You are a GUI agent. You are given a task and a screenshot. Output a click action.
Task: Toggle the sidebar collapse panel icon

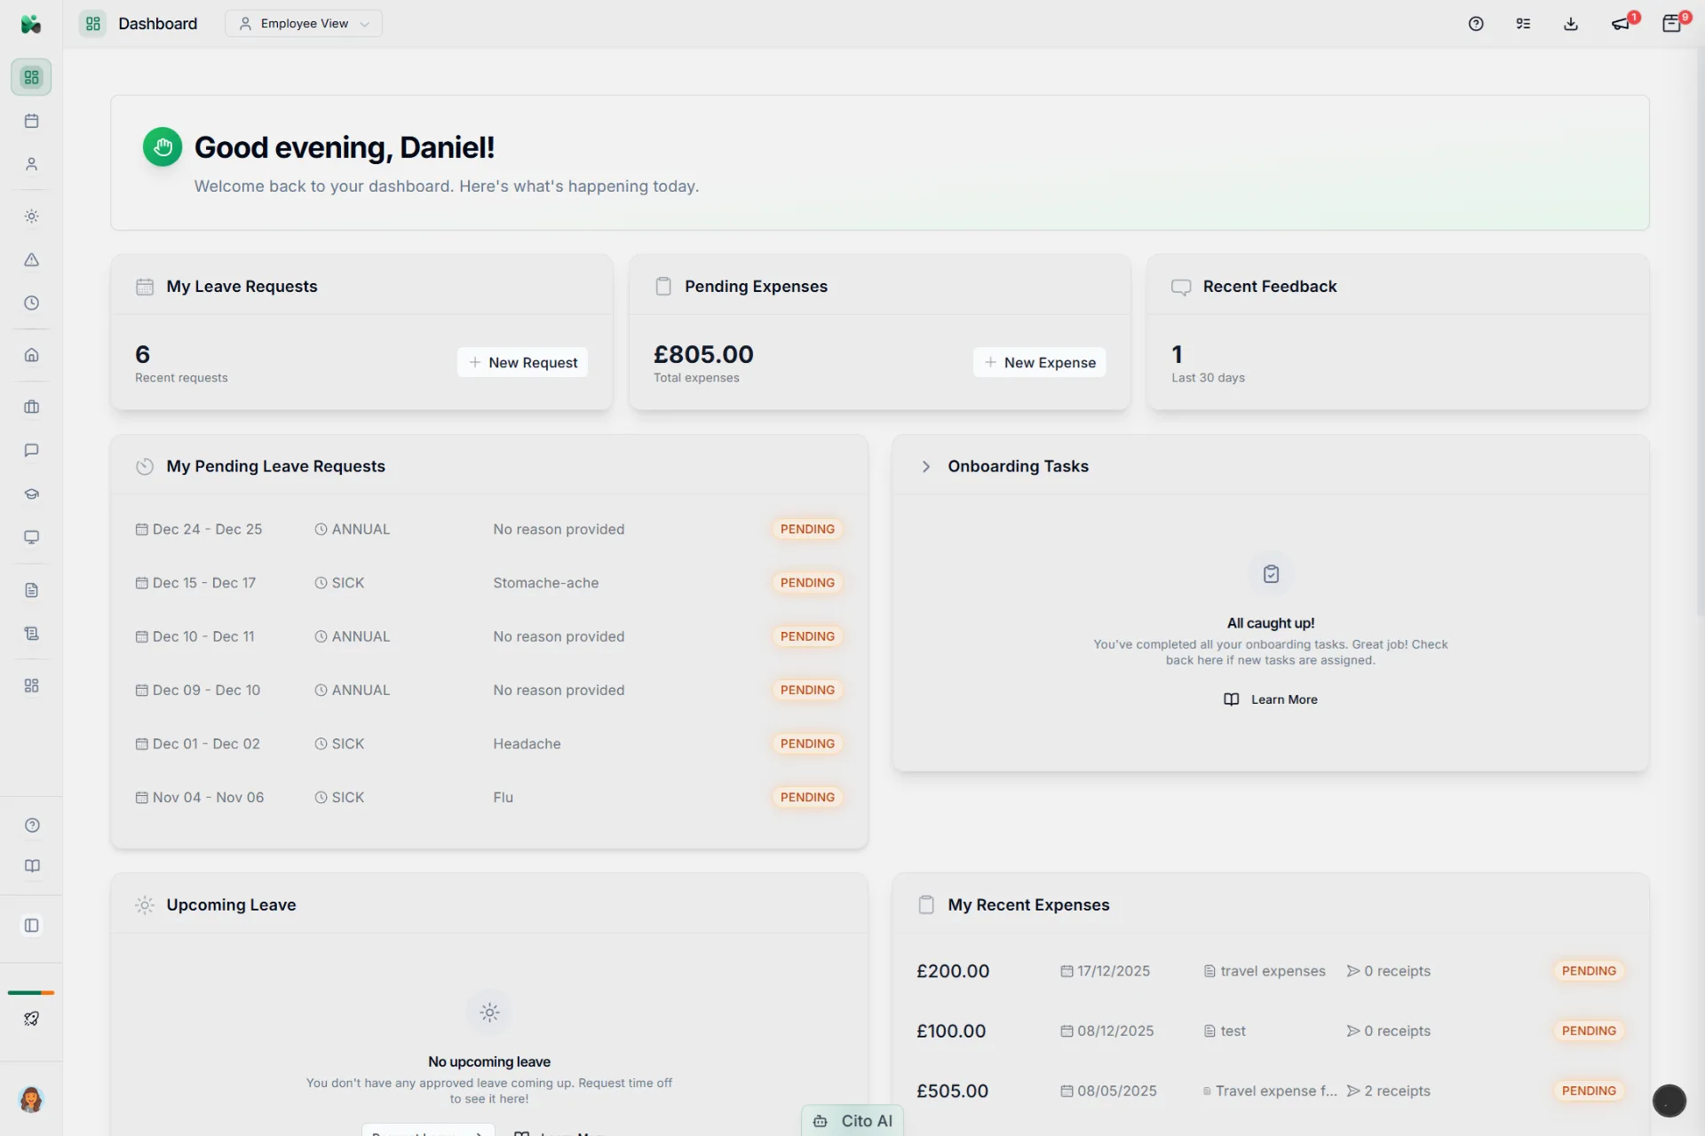click(31, 926)
